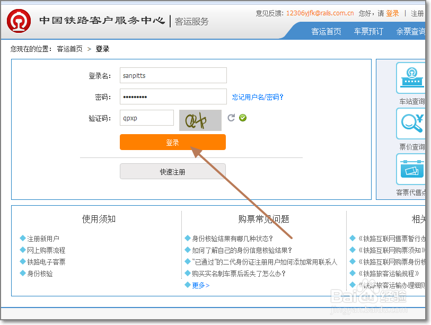Open the 车站查询 station query icon
This screenshot has height=325, width=431.
coord(411,77)
